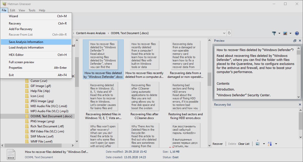Image resolution: width=303 pixels, height=162 pixels.
Task: Select 'Why There Are No Deleted Files' thumbnail
Action: coord(144,135)
